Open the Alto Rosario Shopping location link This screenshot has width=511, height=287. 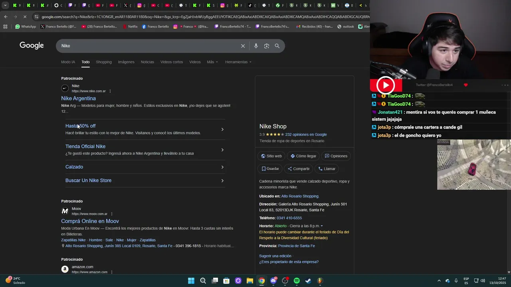pos(300,197)
